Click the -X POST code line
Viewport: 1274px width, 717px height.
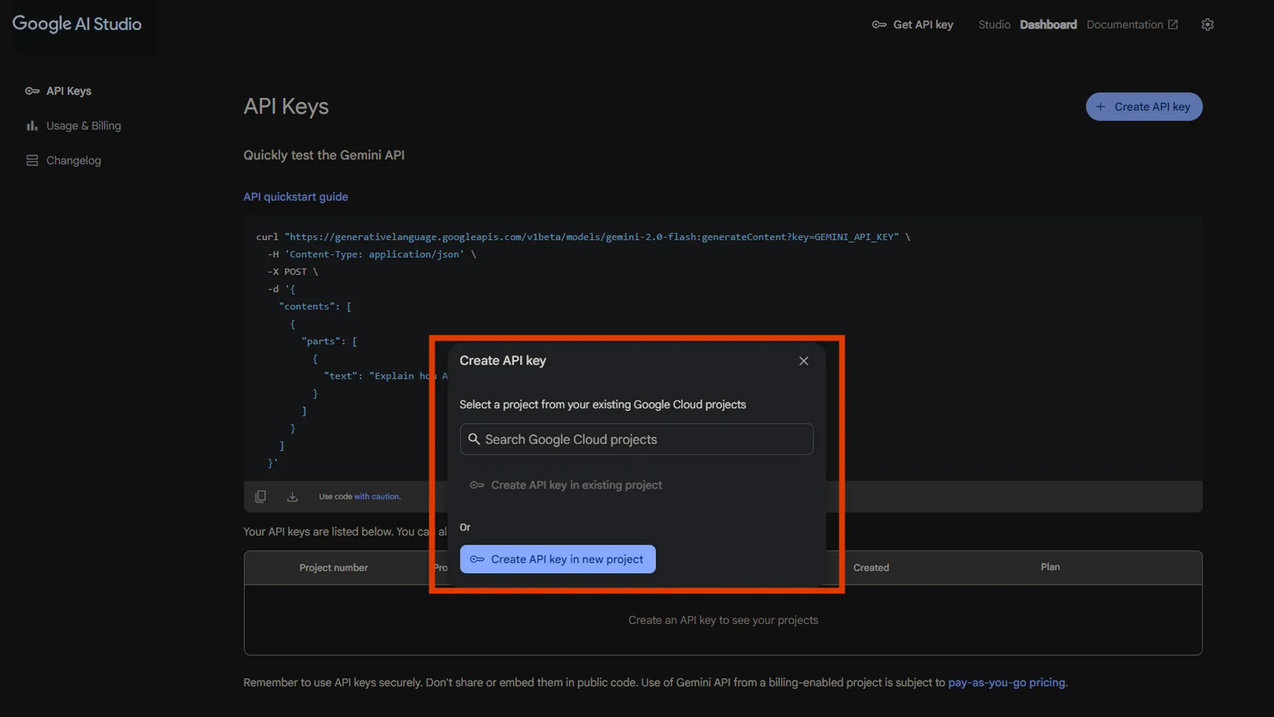click(x=293, y=272)
